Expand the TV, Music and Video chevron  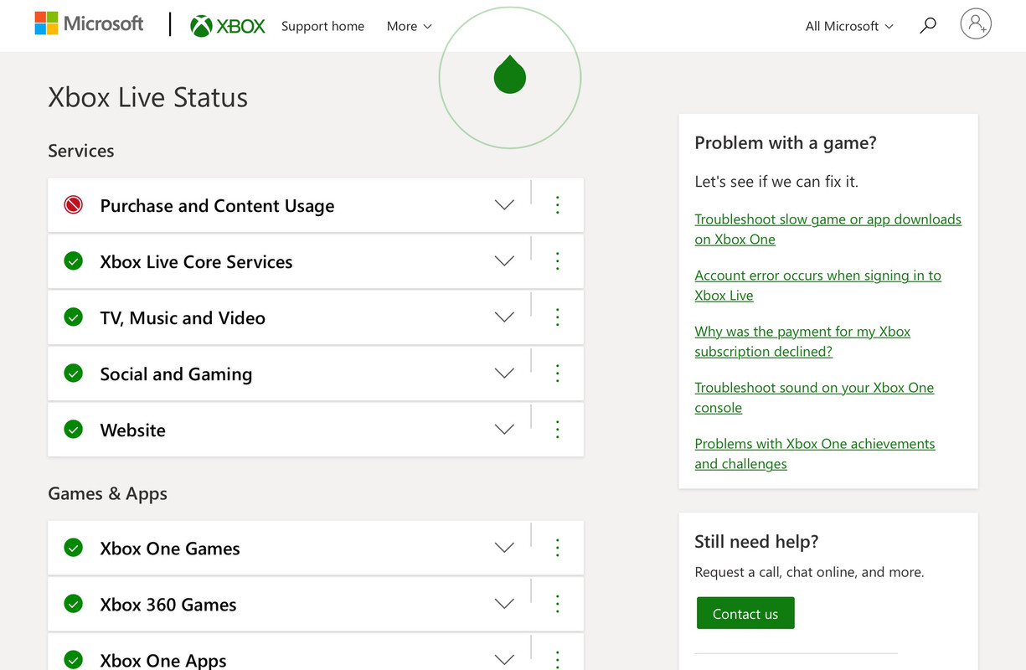point(504,317)
